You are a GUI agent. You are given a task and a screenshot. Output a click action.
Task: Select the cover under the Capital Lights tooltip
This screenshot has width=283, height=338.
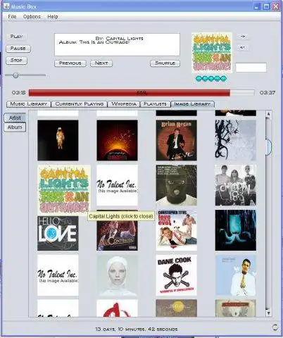pos(117,236)
